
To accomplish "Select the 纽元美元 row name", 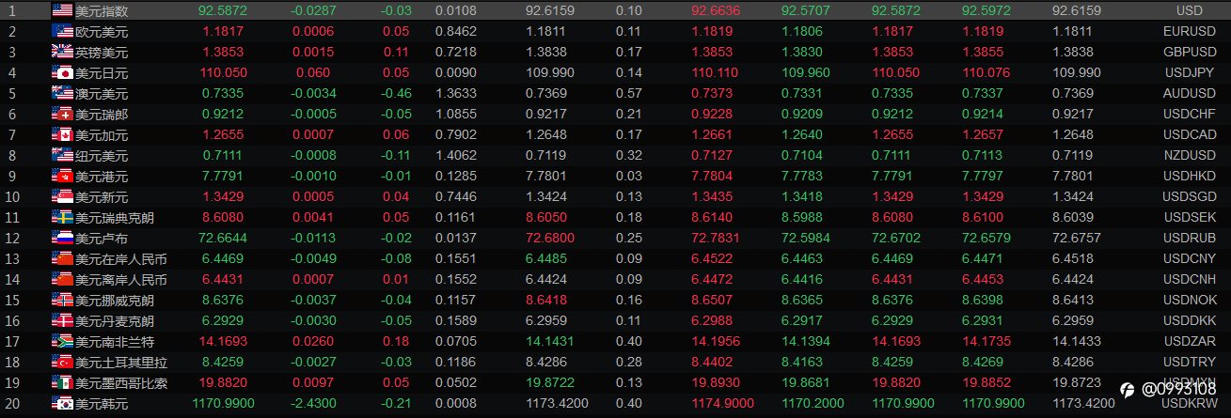I will tap(102, 156).
